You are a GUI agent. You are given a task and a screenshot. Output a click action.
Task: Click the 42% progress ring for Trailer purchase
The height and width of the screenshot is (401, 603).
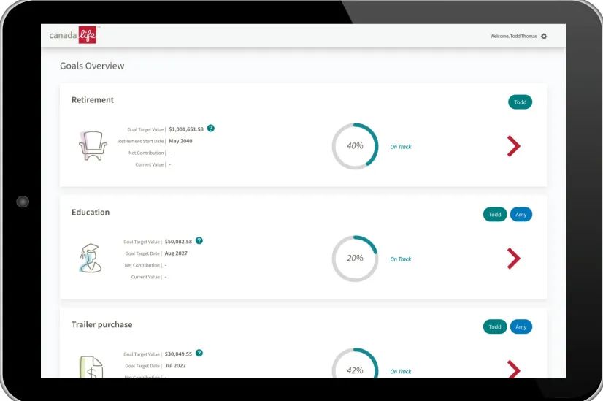355,363
